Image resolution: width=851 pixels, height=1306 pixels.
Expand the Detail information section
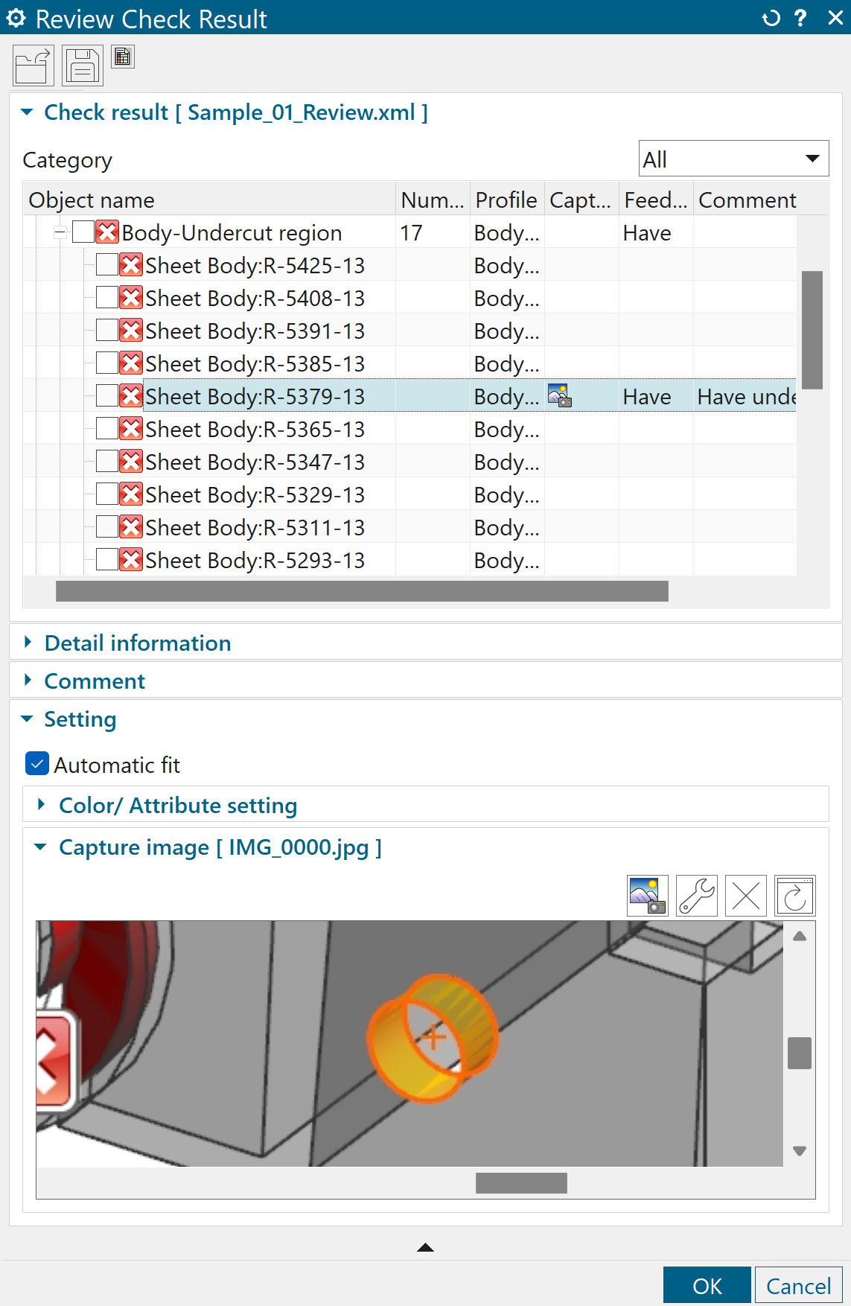pyautogui.click(x=138, y=643)
